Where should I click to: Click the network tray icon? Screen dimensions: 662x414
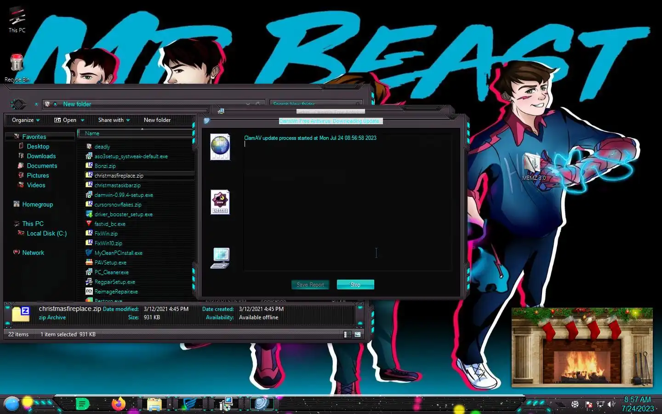point(600,404)
